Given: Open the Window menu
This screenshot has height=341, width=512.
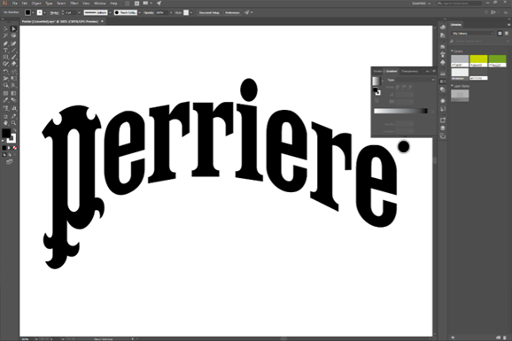Looking at the screenshot, I should pos(99,4).
